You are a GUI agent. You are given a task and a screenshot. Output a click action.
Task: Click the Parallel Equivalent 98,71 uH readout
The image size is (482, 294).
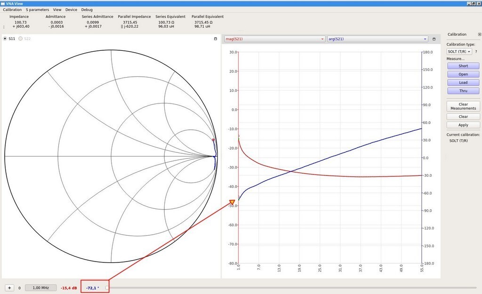(x=202, y=26)
